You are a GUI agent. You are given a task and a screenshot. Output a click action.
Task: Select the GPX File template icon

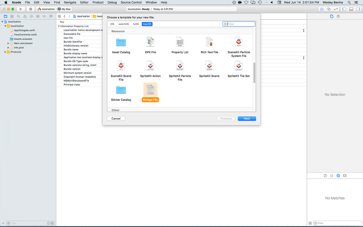(x=150, y=42)
